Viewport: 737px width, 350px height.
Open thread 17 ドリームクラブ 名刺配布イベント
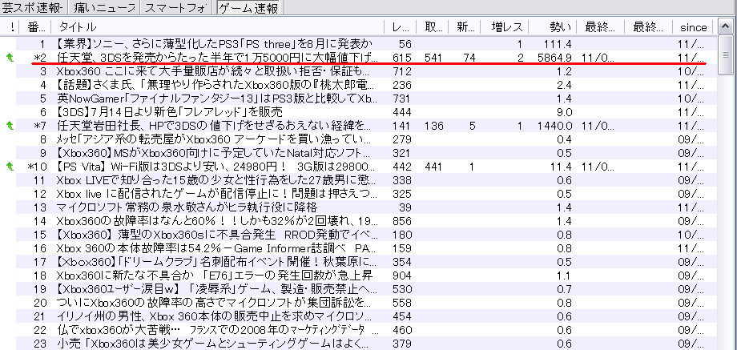click(x=215, y=262)
